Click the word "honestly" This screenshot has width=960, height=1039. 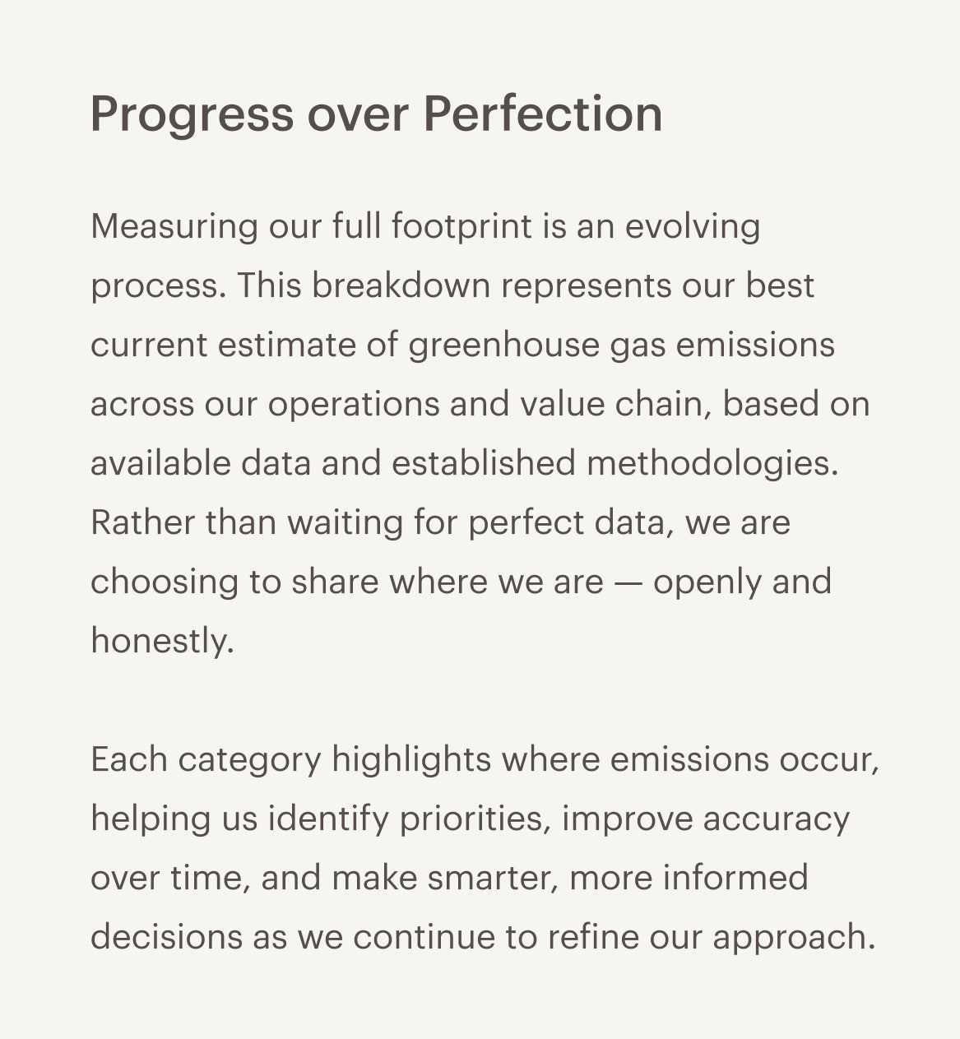pos(160,641)
